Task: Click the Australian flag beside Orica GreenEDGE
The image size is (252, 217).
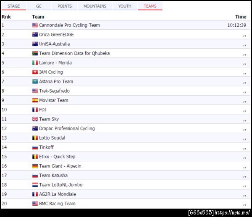Action: (35, 34)
